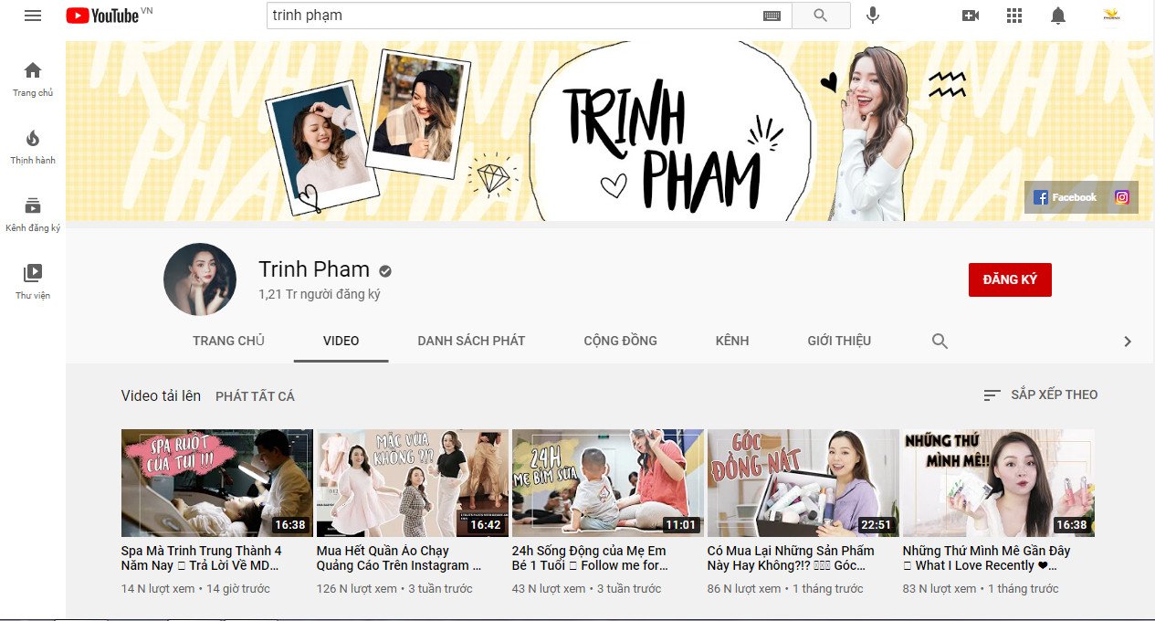Go to YouTube home via logo
Screen dimensions: 1155x621
click(103, 16)
